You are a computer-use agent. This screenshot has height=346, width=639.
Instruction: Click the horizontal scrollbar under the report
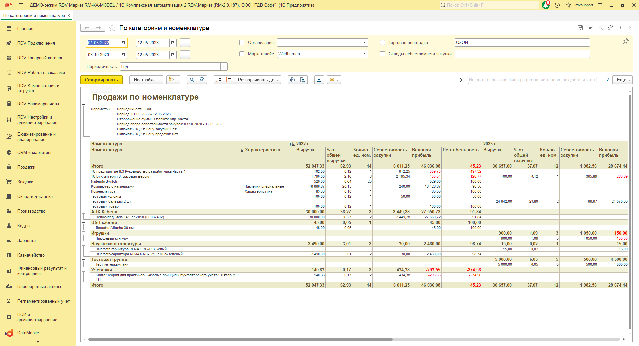point(240,339)
